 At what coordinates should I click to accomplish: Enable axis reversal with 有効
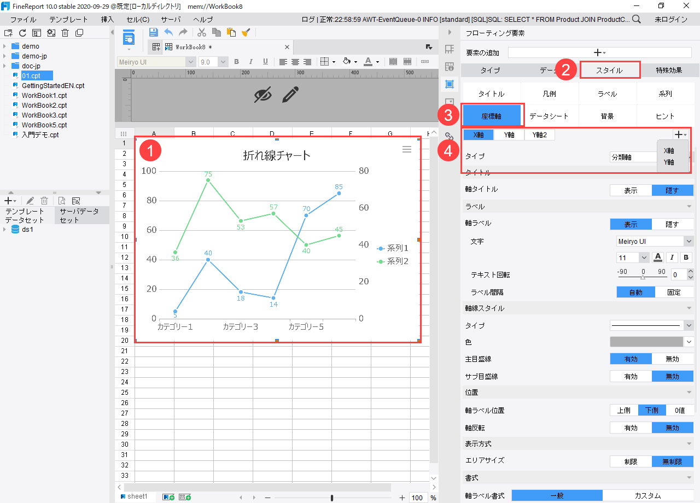(631, 428)
